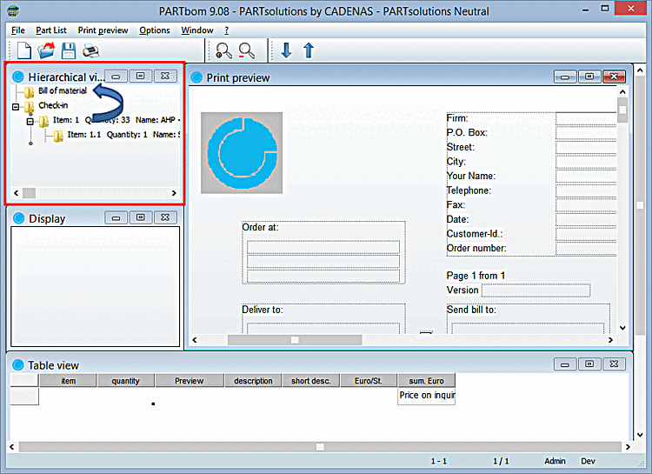
Task: Click the Check-in folder icon
Action: point(29,106)
